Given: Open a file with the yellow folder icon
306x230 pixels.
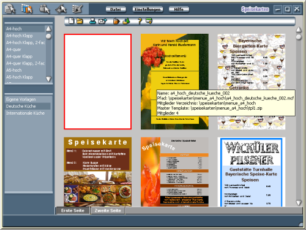Looking at the screenshot, I should coord(80,21).
